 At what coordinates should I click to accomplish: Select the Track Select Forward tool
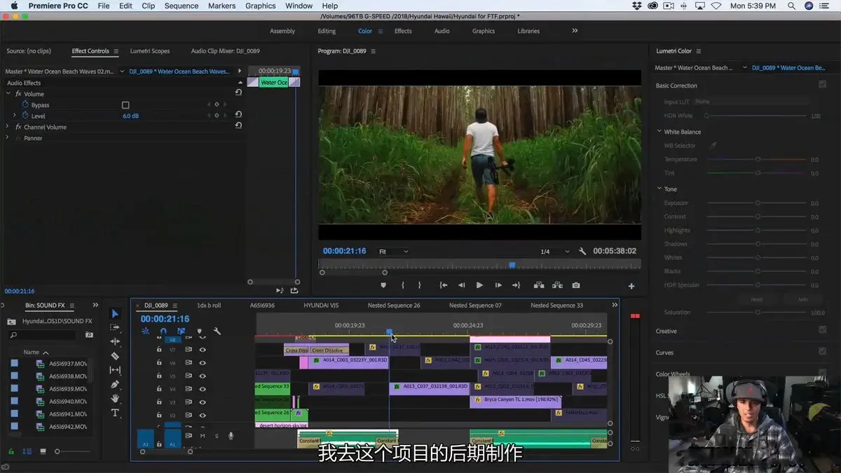tap(115, 327)
